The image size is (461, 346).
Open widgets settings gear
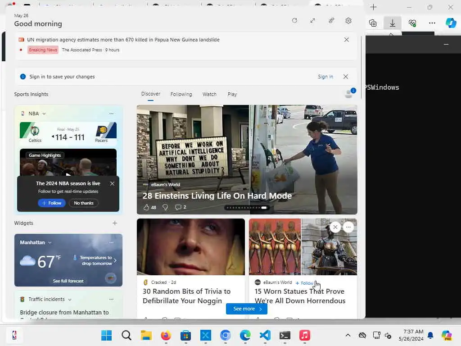coord(348,21)
